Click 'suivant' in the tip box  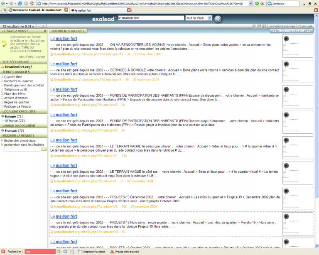point(40,57)
